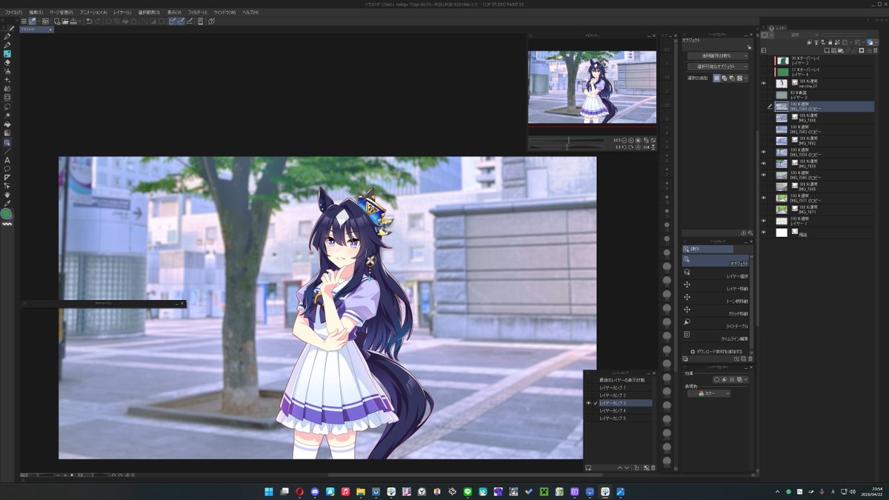Select the Object sub tool entry

point(716,261)
